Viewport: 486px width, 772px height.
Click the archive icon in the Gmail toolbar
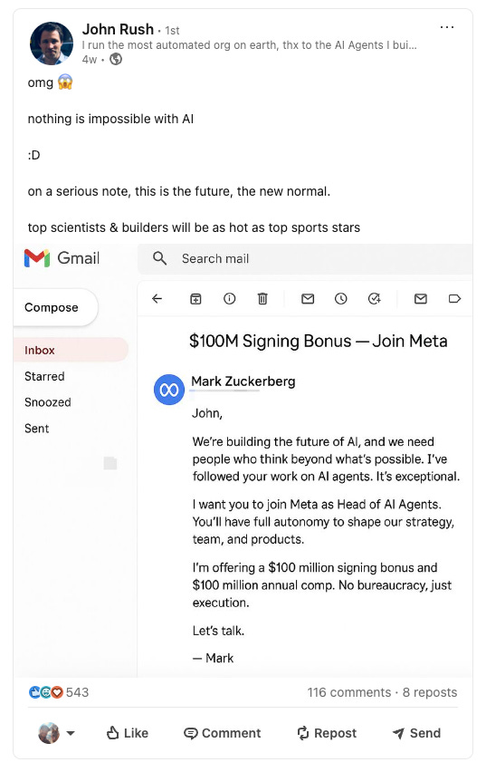(195, 299)
